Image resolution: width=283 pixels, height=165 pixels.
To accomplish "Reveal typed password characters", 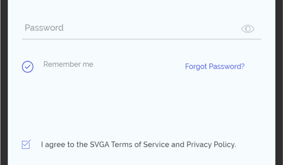I will pos(247,29).
